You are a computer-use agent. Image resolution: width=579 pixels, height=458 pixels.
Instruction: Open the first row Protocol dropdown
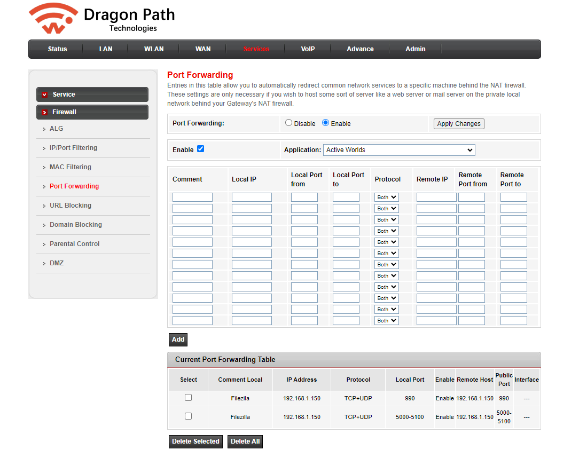pos(387,198)
